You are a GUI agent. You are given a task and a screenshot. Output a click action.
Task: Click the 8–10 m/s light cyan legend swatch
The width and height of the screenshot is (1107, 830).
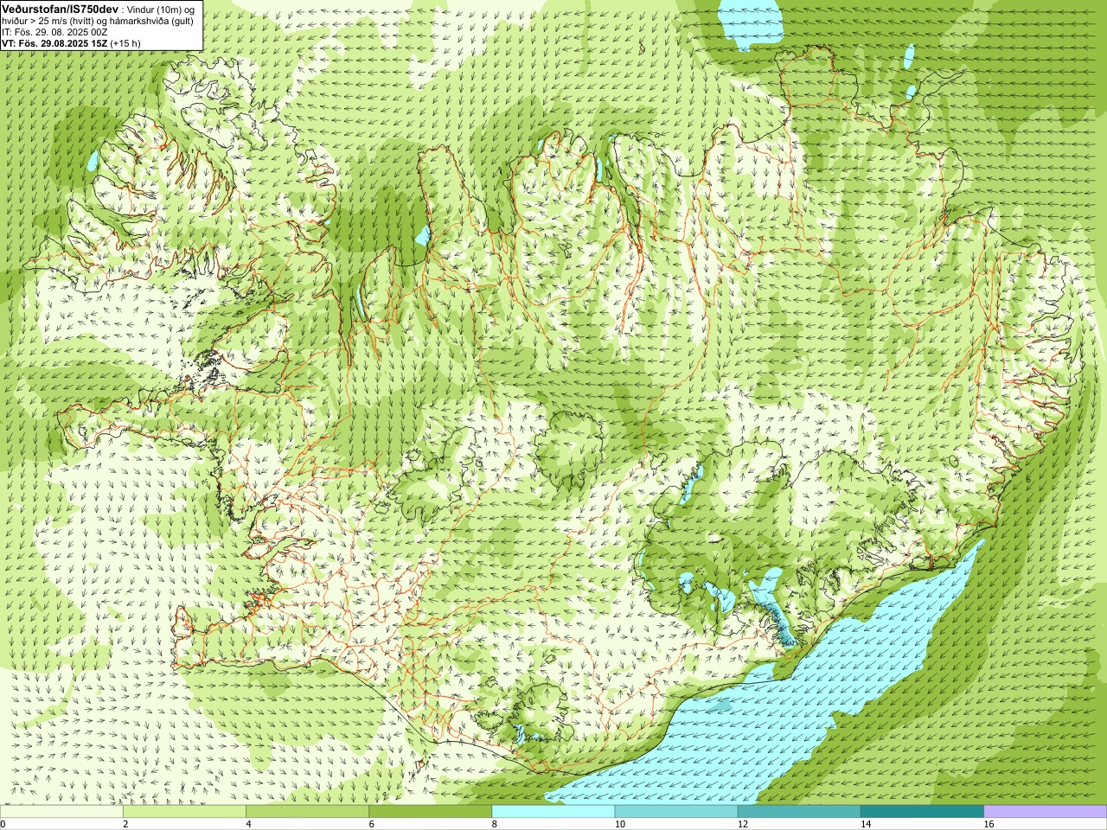point(553,812)
